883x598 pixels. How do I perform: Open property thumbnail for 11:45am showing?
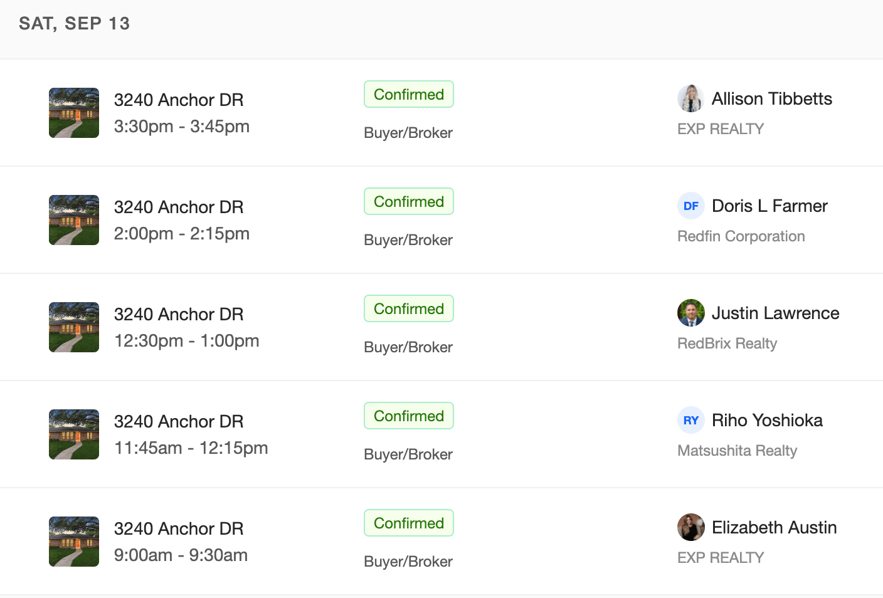coord(74,434)
